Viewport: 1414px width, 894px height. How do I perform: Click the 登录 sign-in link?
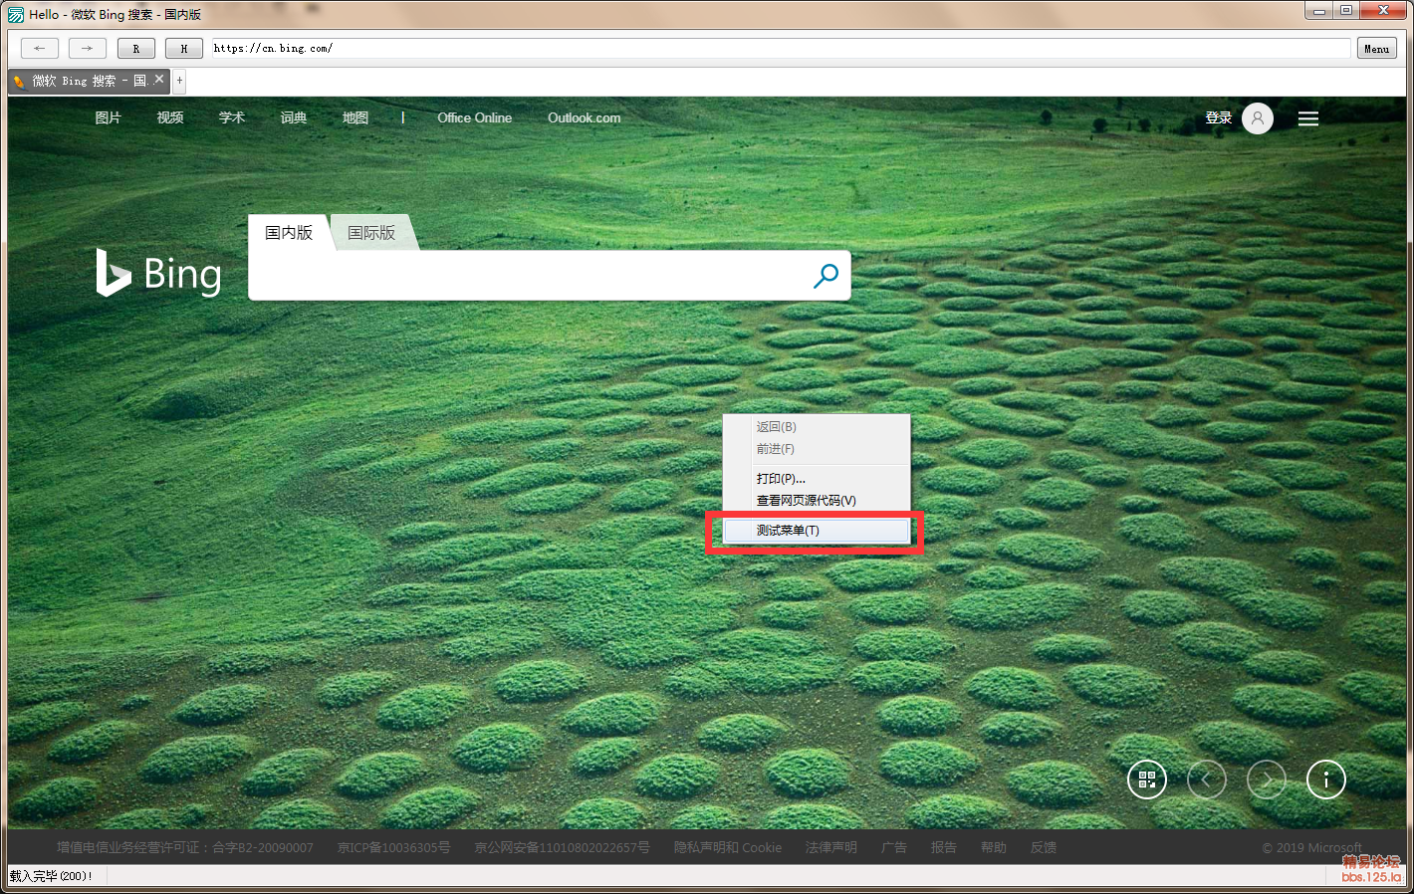1219,117
